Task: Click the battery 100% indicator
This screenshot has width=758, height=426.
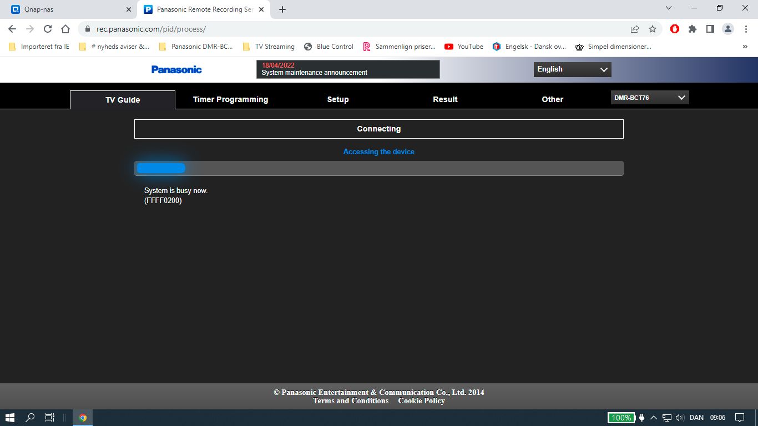Action: (621, 418)
